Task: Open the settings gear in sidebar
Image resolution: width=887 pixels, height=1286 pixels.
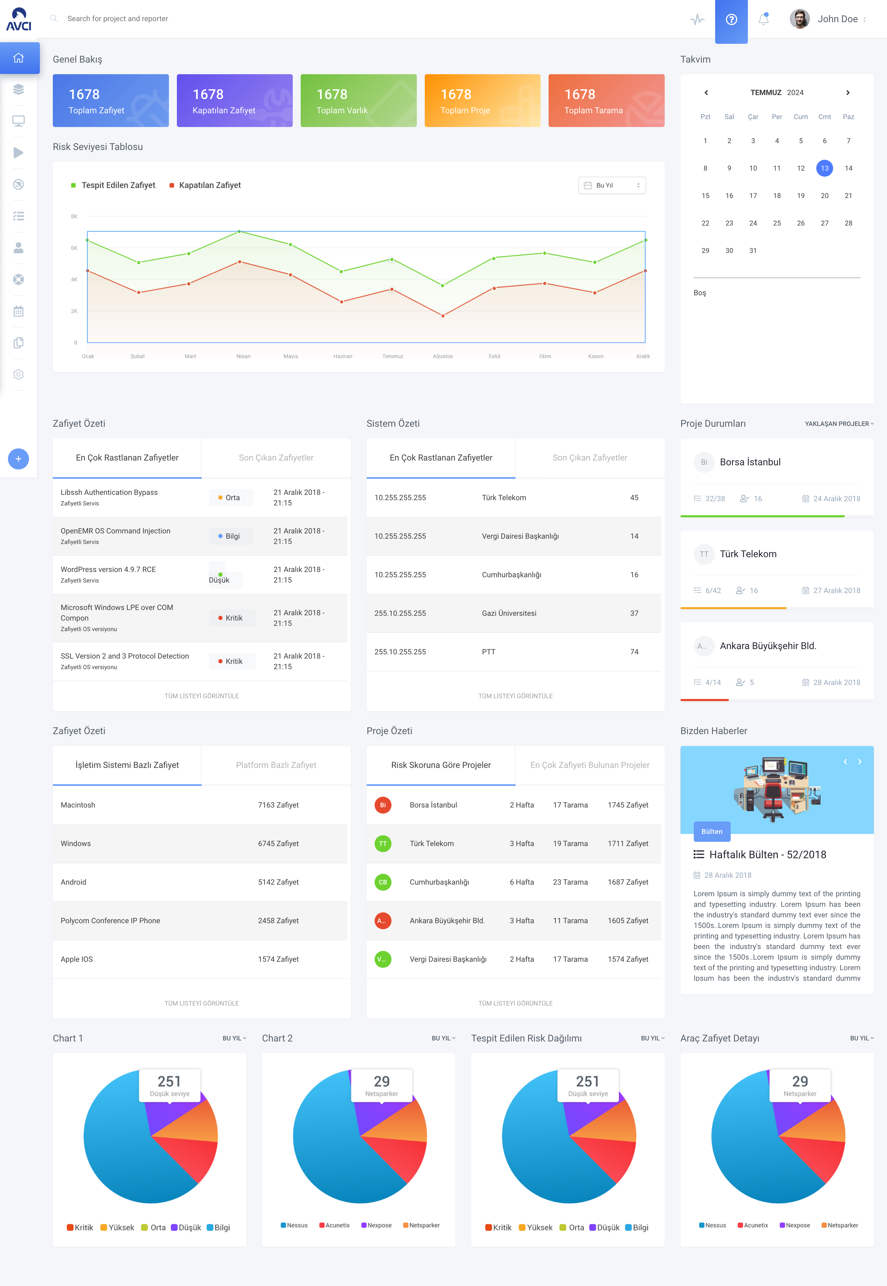Action: click(x=18, y=375)
